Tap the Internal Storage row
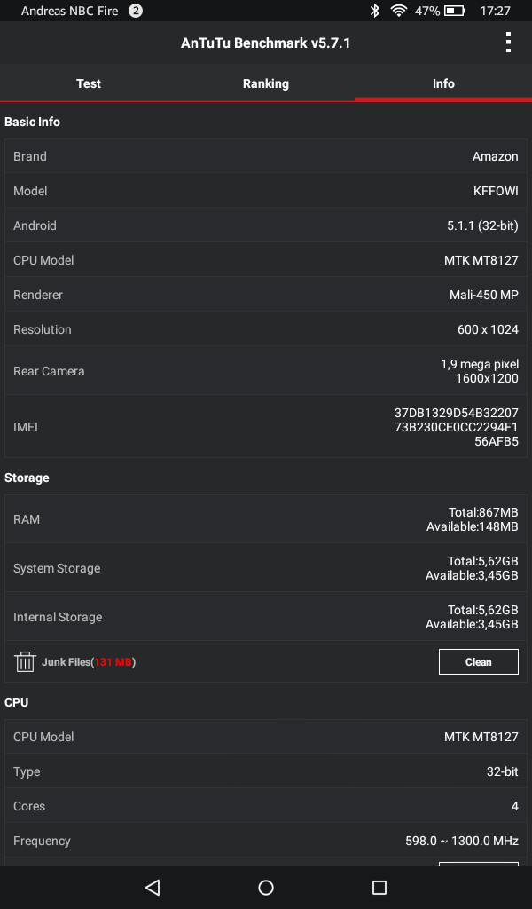Image resolution: width=532 pixels, height=909 pixels. click(266, 617)
